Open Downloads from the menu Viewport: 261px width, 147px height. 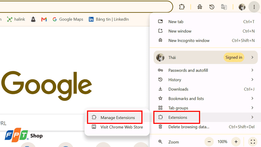pyautogui.click(x=206, y=89)
